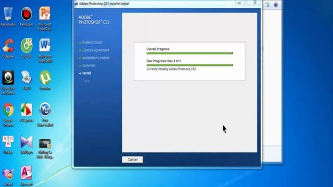Image resolution: width=333 pixels, height=187 pixels.
Task: Select the Done step in sidebar
Action: [86, 81]
